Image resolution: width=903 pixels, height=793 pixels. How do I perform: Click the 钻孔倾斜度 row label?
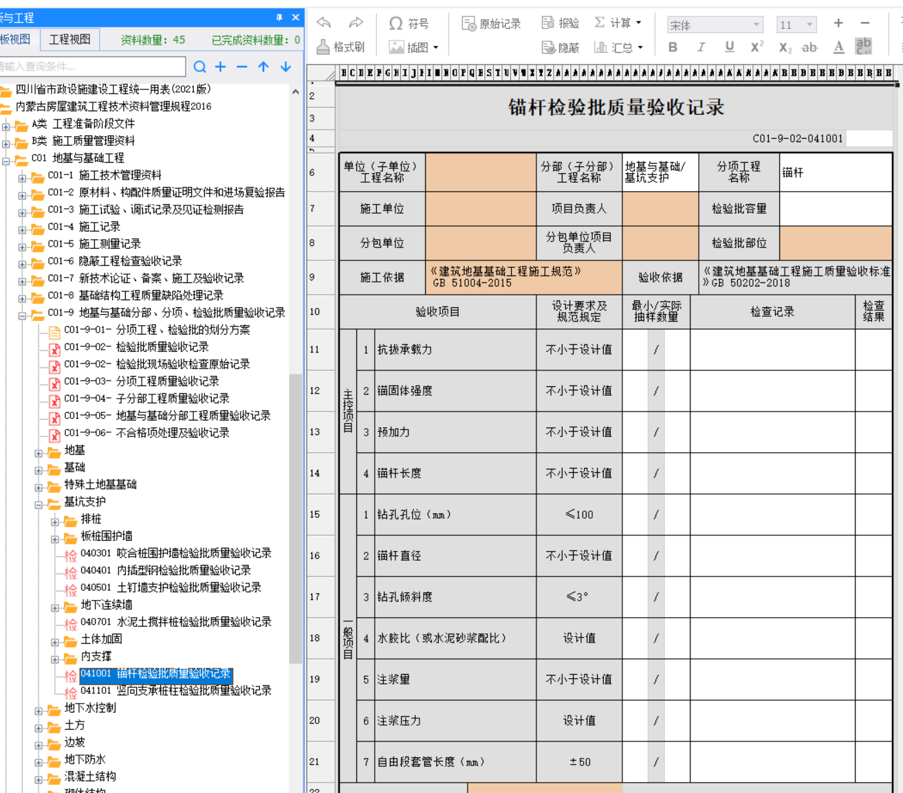[405, 597]
